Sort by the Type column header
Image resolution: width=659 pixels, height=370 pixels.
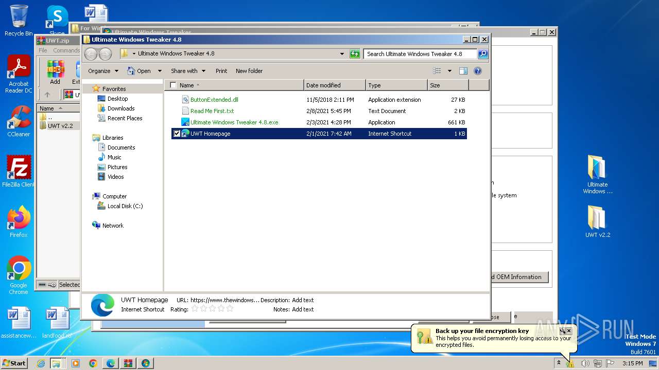tap(396, 85)
